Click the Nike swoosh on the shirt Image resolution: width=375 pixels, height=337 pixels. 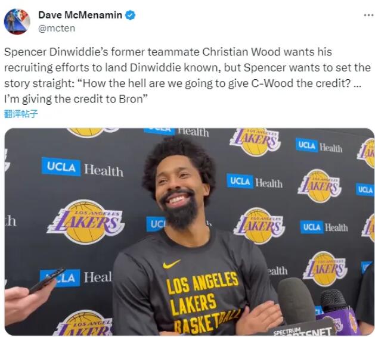(x=171, y=264)
